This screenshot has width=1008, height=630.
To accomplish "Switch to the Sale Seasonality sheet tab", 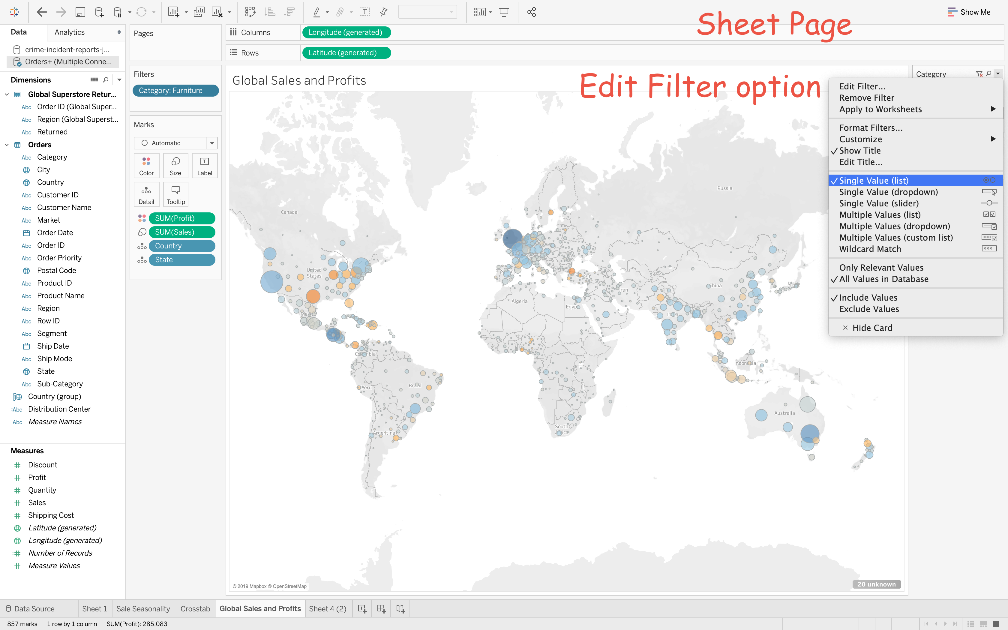I will (143, 609).
